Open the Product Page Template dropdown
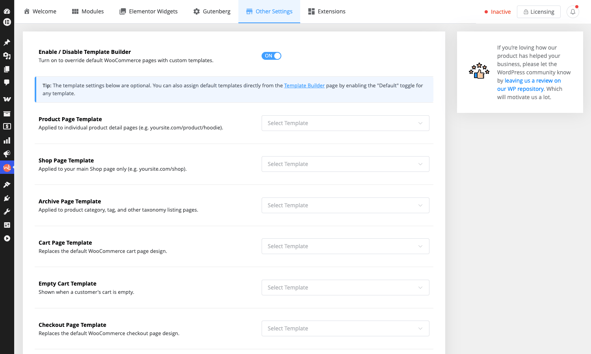This screenshot has width=591, height=354. [346, 123]
